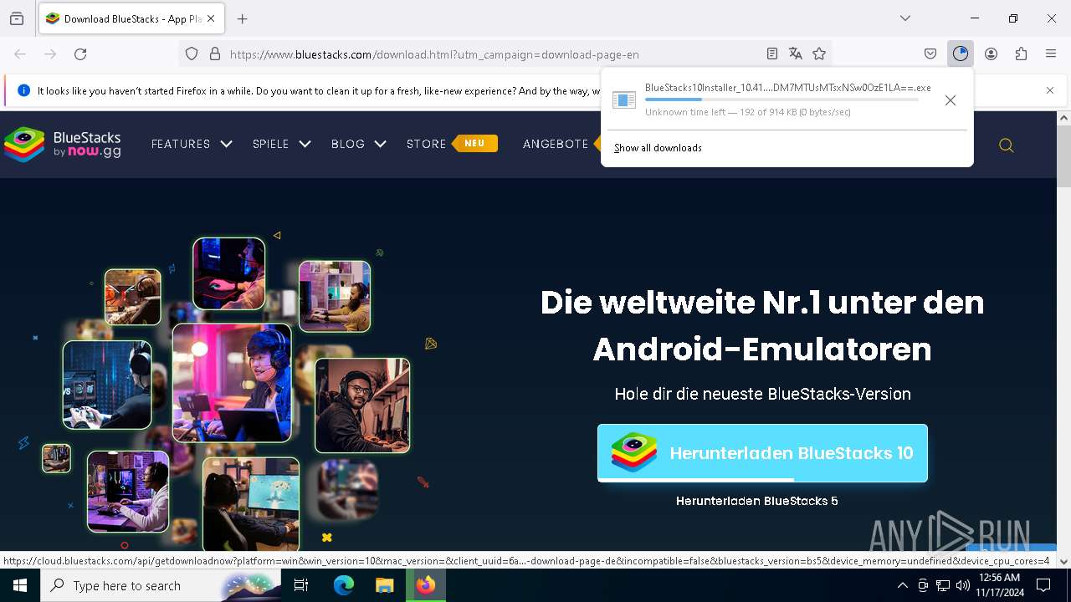Open File Explorer from taskbar

point(384,585)
